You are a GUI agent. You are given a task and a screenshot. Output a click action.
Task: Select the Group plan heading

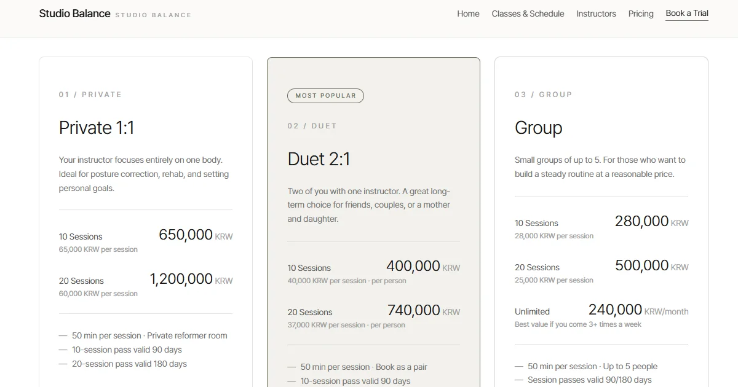point(538,128)
